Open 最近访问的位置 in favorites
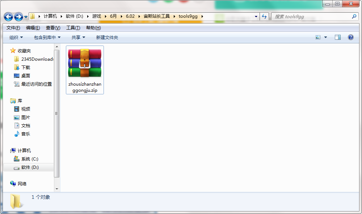This screenshot has width=362, height=214. 37,84
